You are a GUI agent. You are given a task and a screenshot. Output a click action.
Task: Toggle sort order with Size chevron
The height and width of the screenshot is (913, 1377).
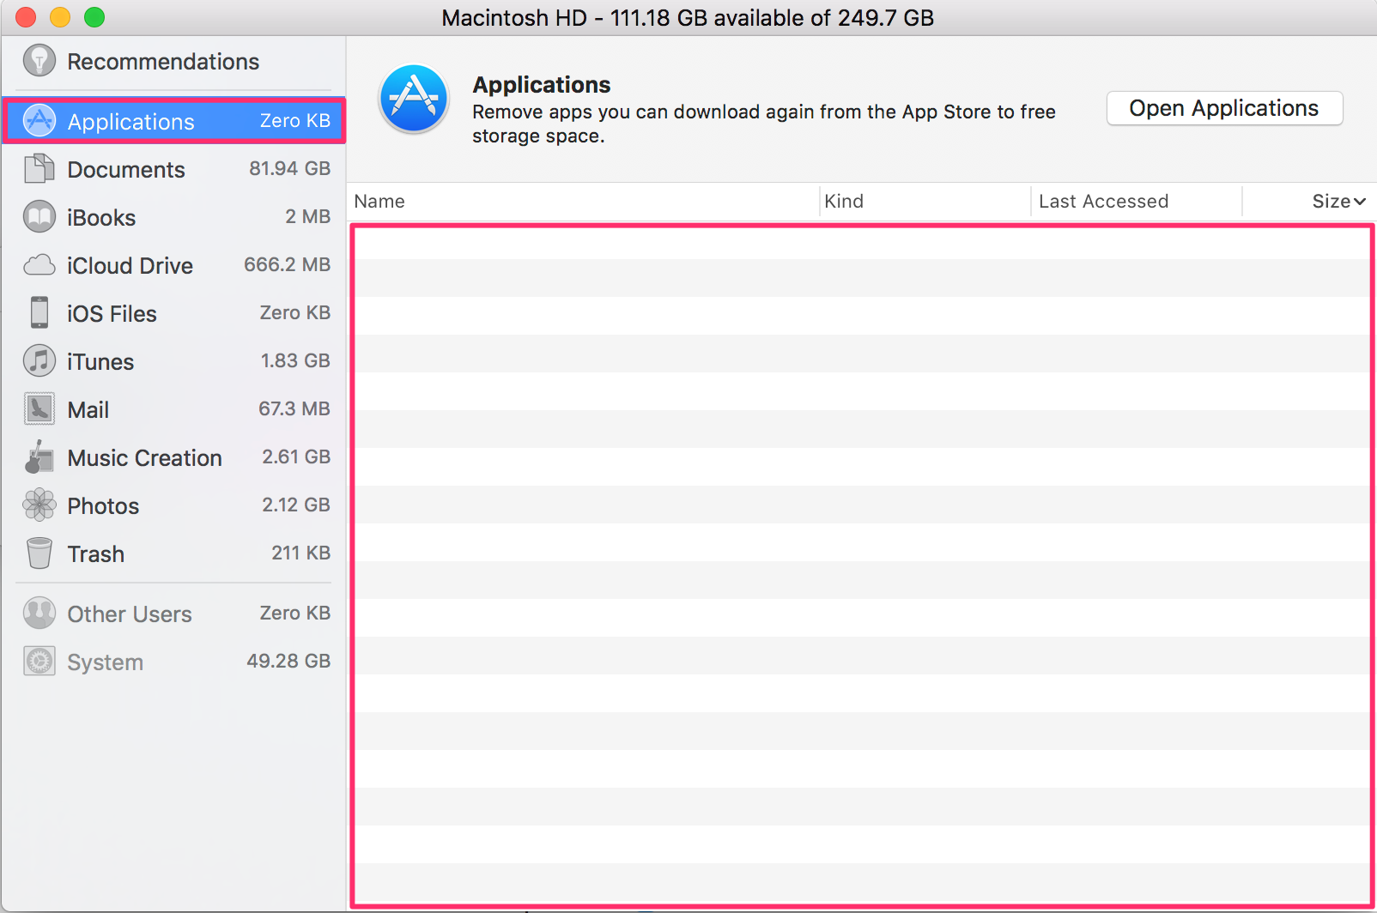coord(1360,202)
